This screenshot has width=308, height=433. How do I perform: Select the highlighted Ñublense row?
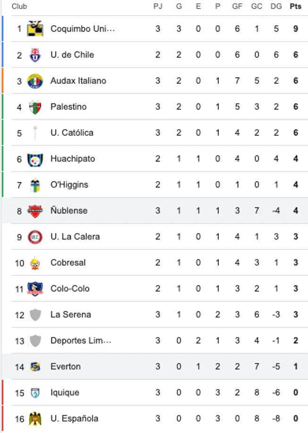(154, 211)
